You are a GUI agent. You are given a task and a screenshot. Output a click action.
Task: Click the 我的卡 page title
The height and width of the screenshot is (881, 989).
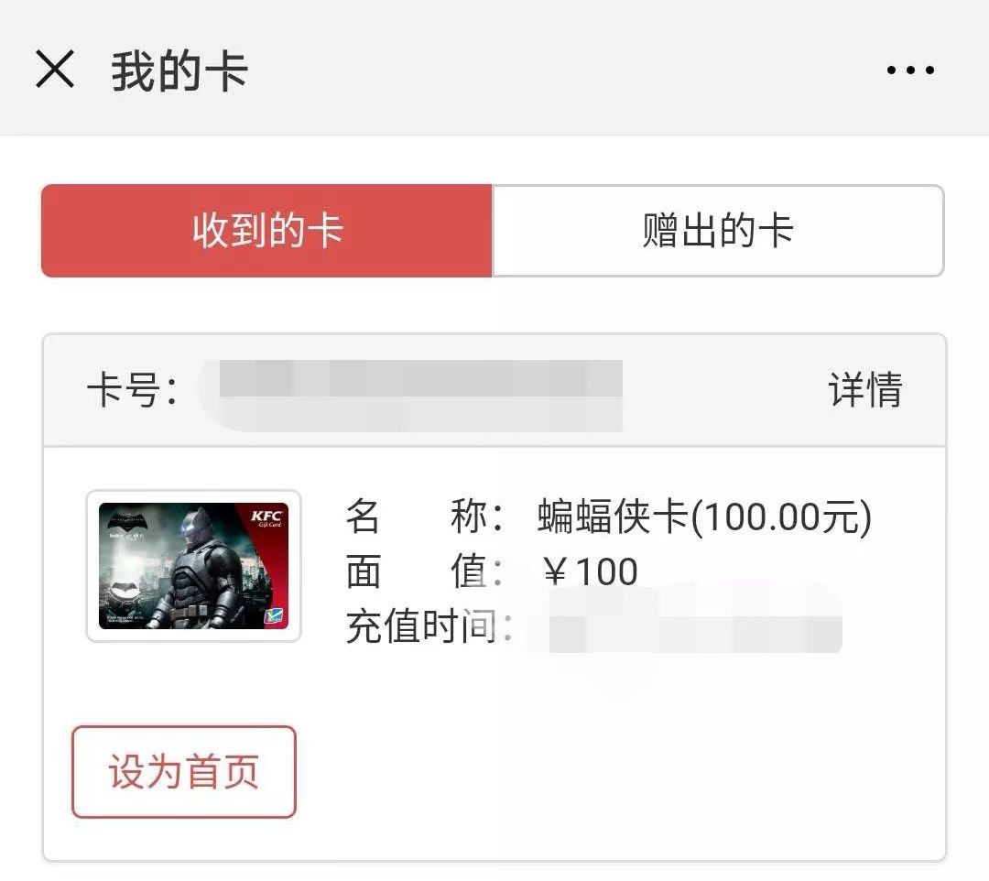[179, 71]
